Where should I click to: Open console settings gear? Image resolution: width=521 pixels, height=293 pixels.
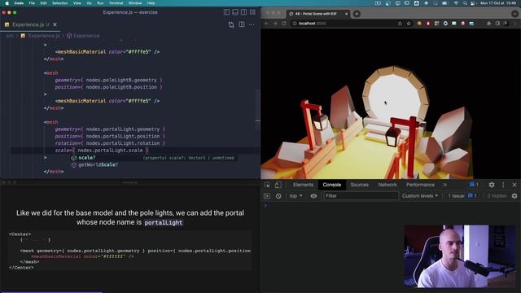[514, 196]
